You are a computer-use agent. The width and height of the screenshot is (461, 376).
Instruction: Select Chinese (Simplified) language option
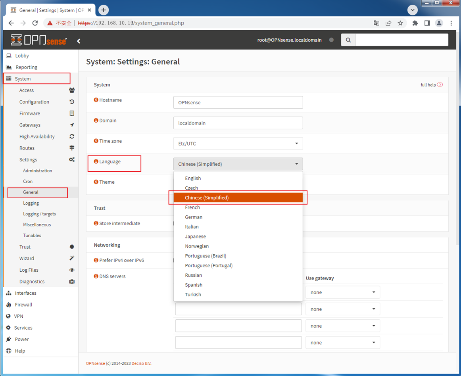(238, 198)
